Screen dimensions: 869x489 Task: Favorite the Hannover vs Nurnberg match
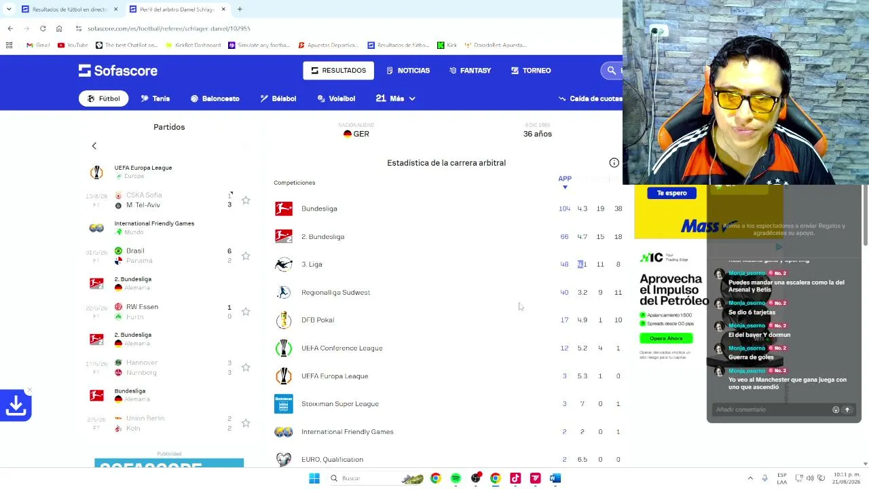click(x=246, y=367)
